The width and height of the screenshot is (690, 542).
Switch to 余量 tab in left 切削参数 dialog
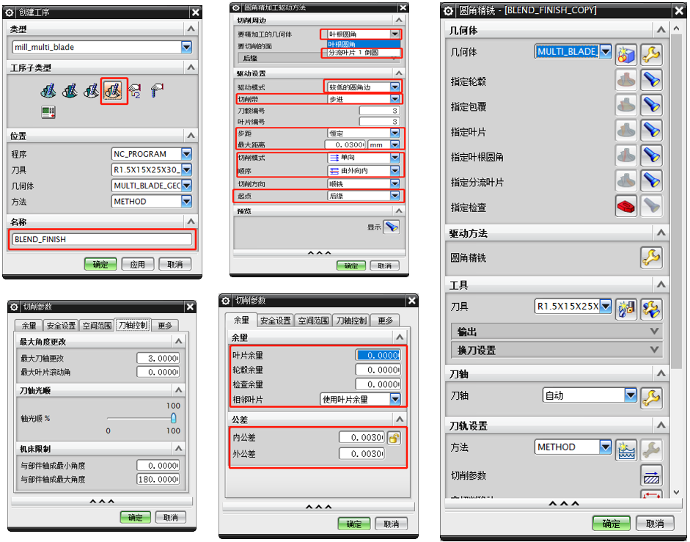pyautogui.click(x=29, y=326)
